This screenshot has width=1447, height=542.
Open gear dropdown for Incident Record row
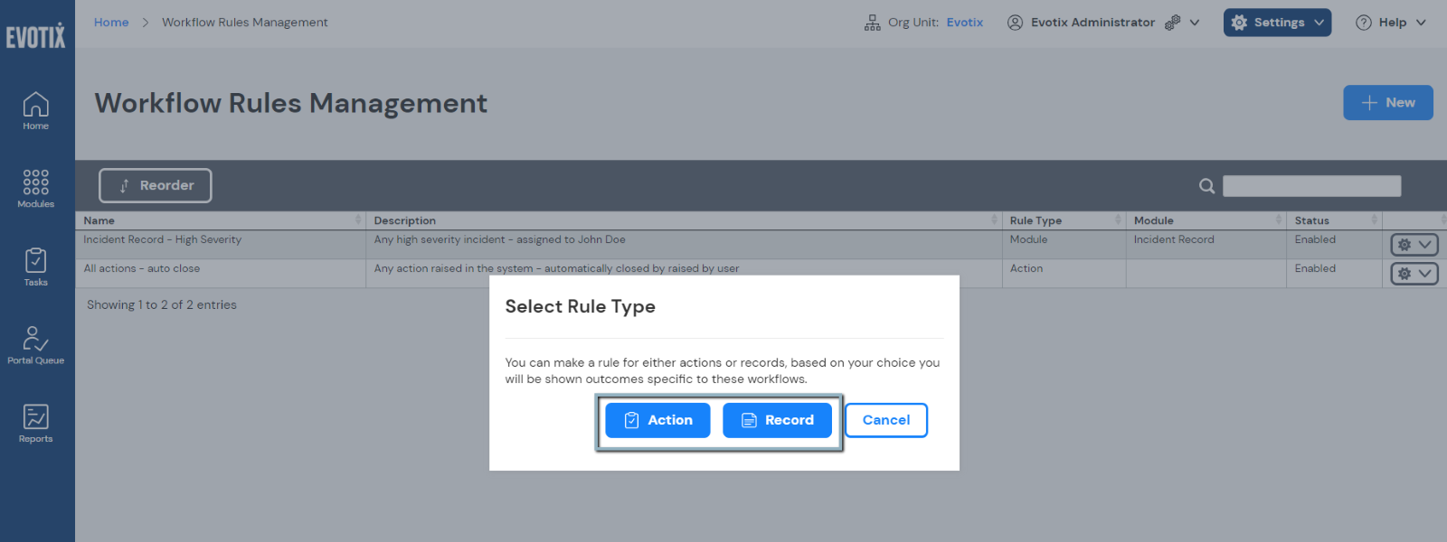point(1414,245)
